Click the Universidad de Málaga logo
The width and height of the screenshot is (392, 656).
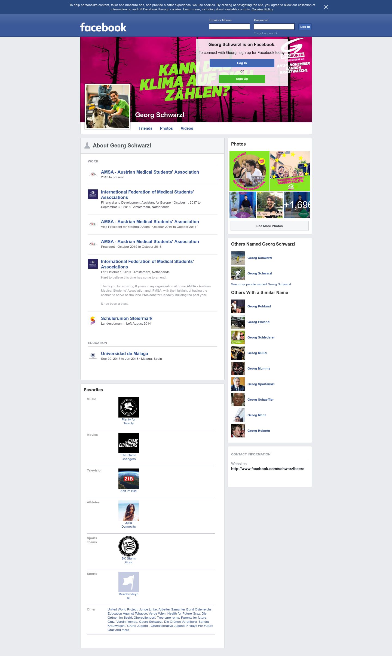point(93,356)
